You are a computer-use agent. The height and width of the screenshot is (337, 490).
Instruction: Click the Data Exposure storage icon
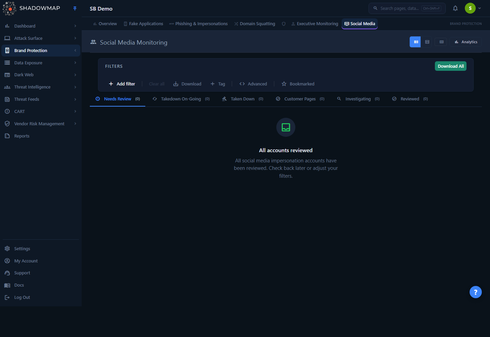(x=7, y=63)
